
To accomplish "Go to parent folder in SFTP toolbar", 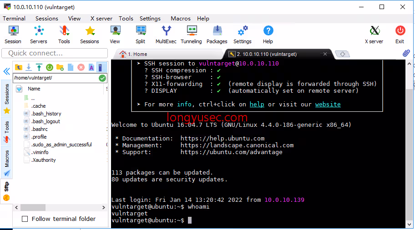I will (19, 67).
